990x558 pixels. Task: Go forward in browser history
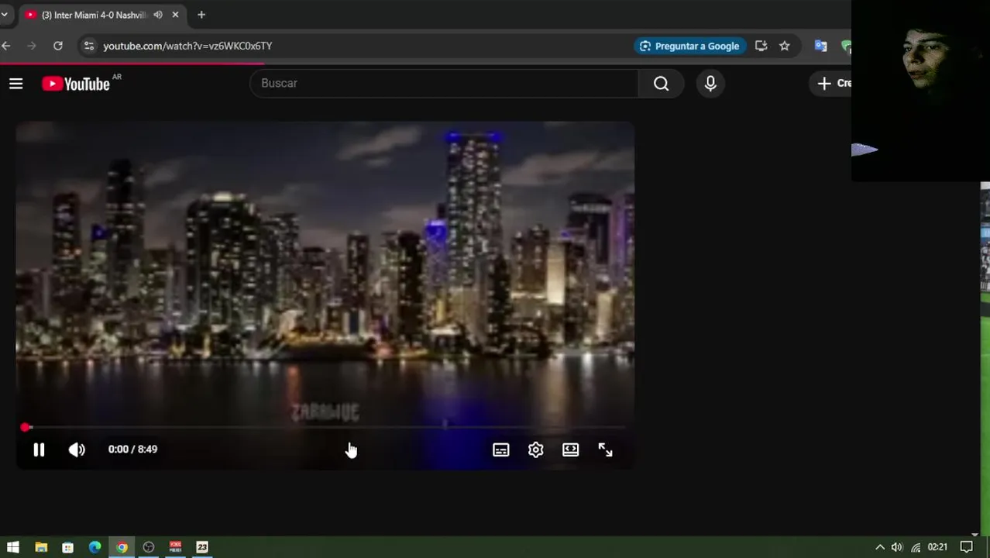click(32, 46)
